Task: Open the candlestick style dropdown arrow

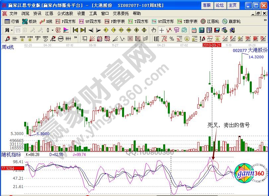Action: click(x=53, y=30)
